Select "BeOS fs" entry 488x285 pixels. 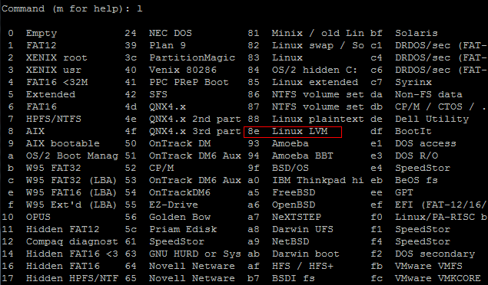[417, 180]
